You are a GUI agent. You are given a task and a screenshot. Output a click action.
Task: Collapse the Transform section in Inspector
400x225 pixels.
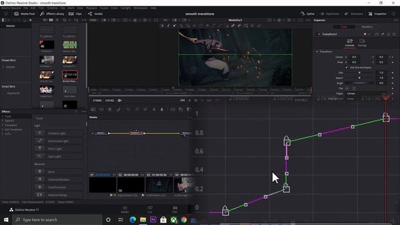(x=317, y=51)
